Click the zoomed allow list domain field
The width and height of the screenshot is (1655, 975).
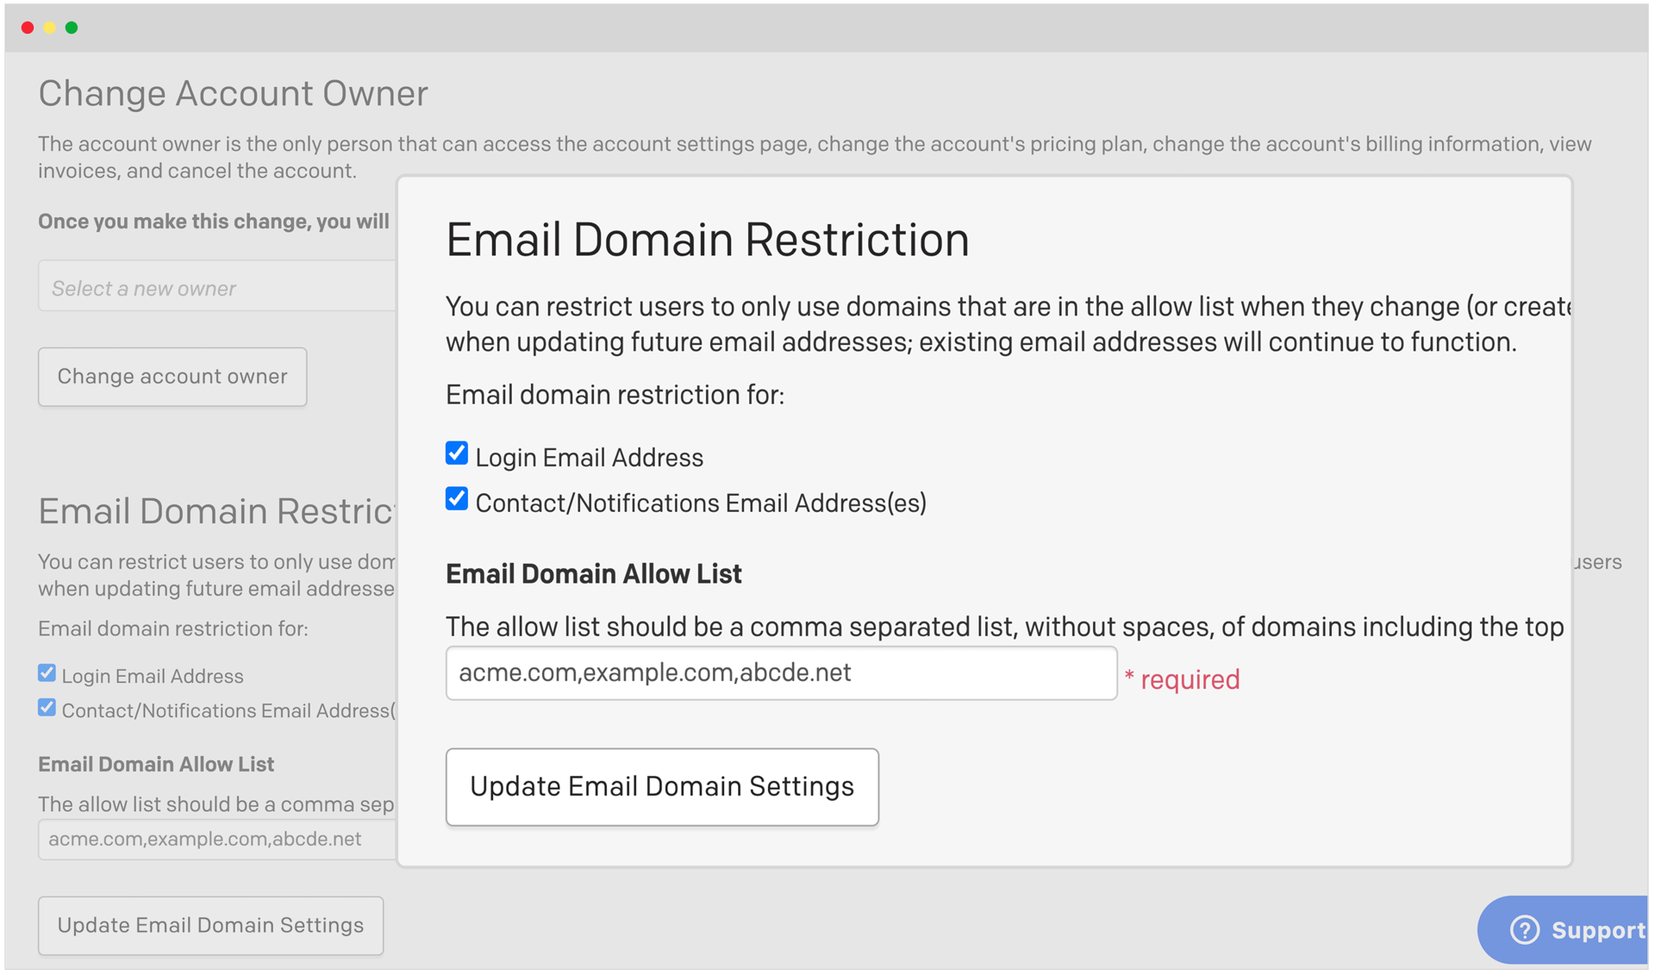click(x=780, y=673)
